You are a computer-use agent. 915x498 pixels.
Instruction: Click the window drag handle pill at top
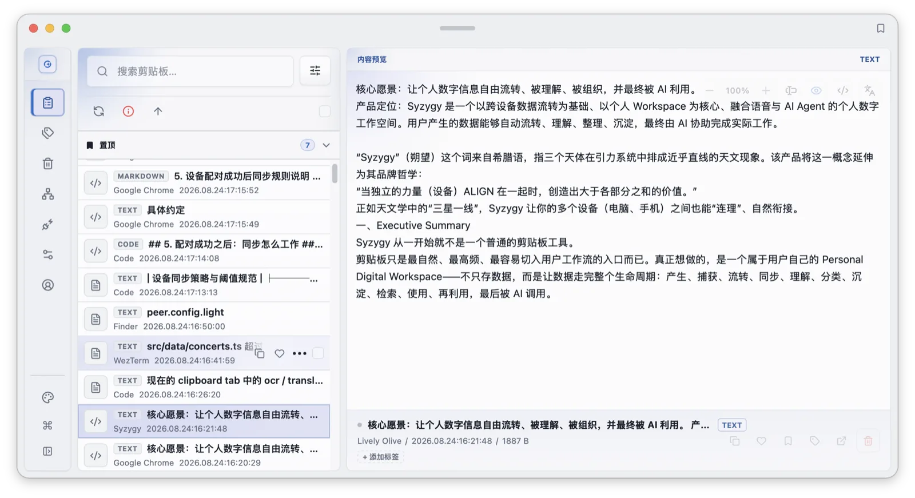click(x=457, y=28)
